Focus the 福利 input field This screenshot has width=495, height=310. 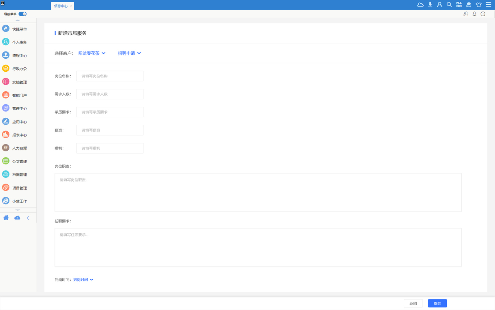[x=110, y=148]
